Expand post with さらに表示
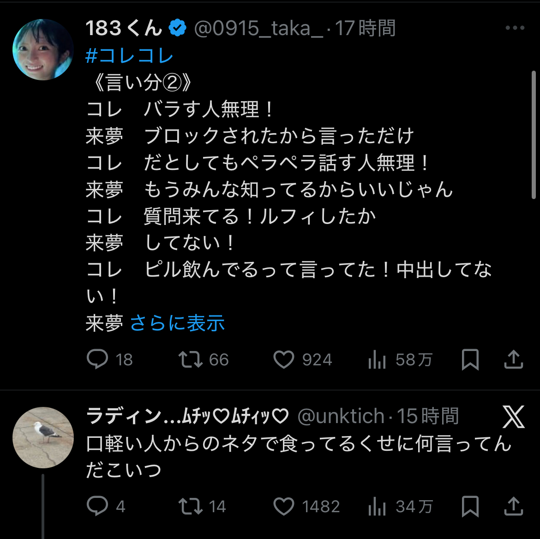The image size is (540, 539). (177, 323)
